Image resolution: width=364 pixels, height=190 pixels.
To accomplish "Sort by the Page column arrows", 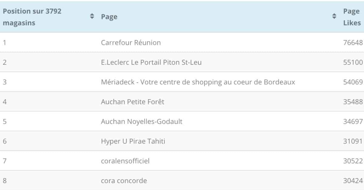I will click(334, 16).
